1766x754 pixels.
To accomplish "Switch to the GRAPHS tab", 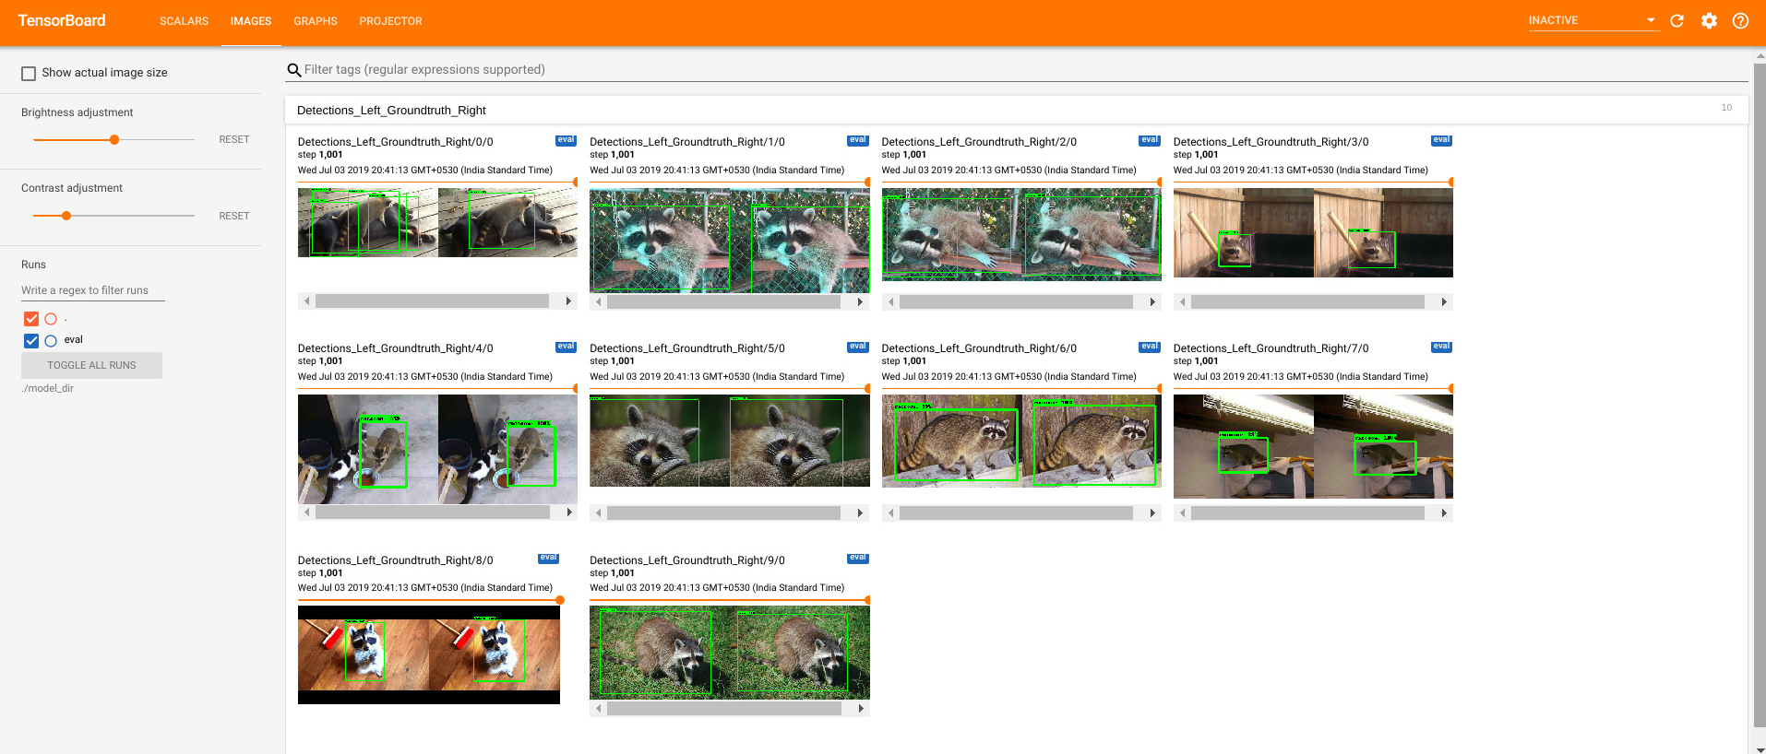I will 316,21.
